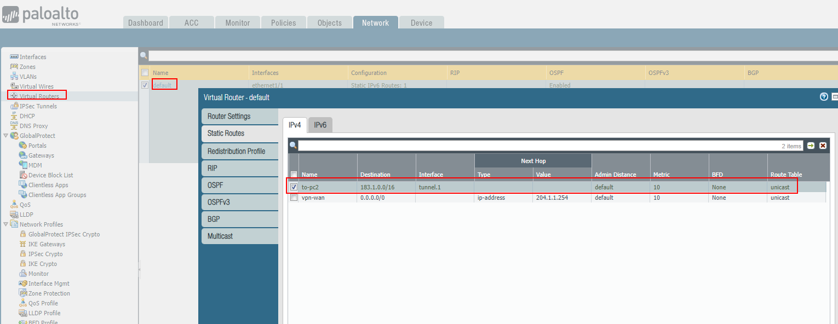Open the DHCP sidebar icon
The image size is (838, 324).
(x=14, y=116)
